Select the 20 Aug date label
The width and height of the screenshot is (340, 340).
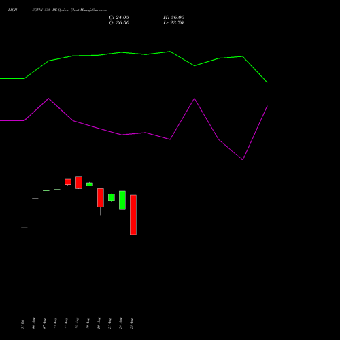point(99,323)
